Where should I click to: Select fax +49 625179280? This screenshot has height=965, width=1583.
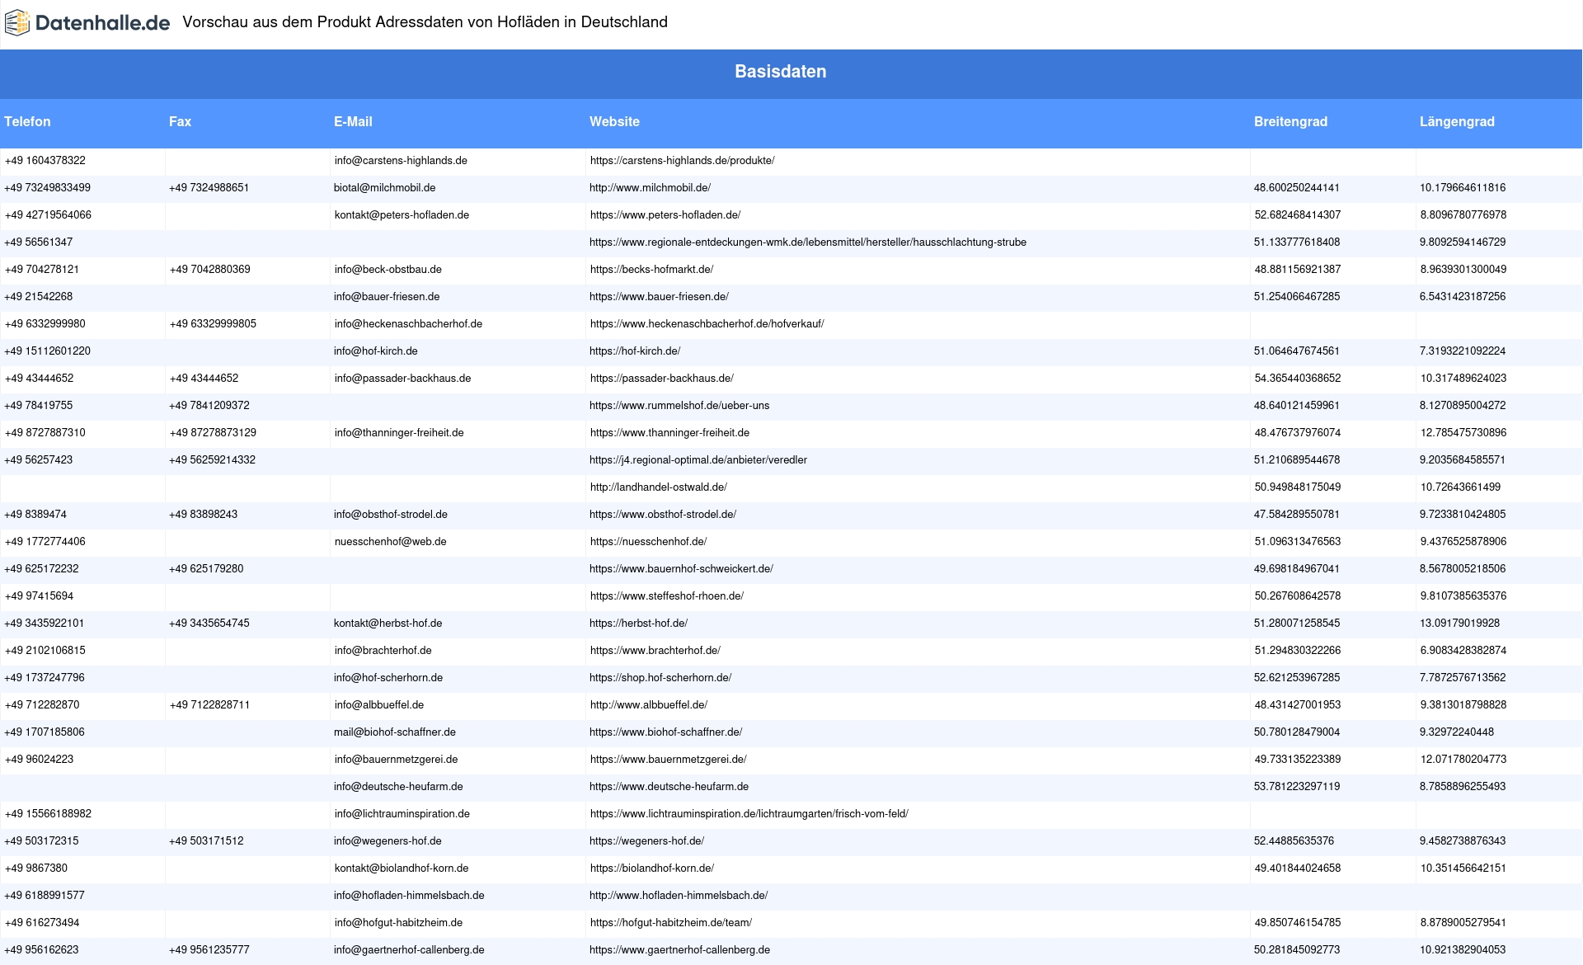(x=206, y=569)
